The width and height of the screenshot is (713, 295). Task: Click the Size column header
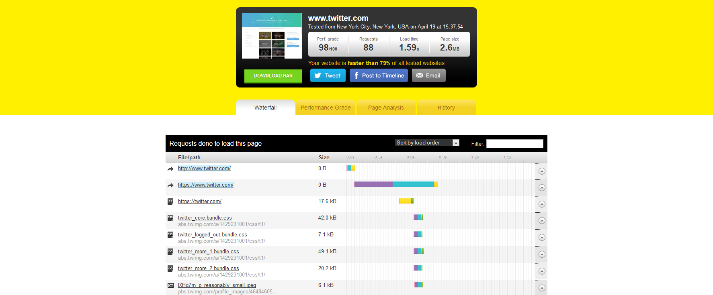click(324, 157)
